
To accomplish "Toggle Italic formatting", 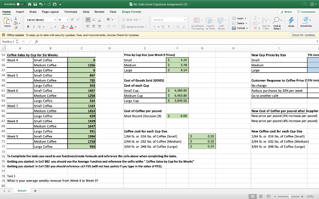I will coord(34,27).
